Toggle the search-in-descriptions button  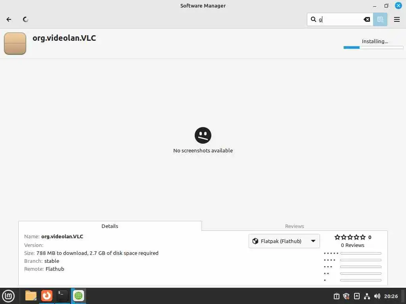click(380, 19)
